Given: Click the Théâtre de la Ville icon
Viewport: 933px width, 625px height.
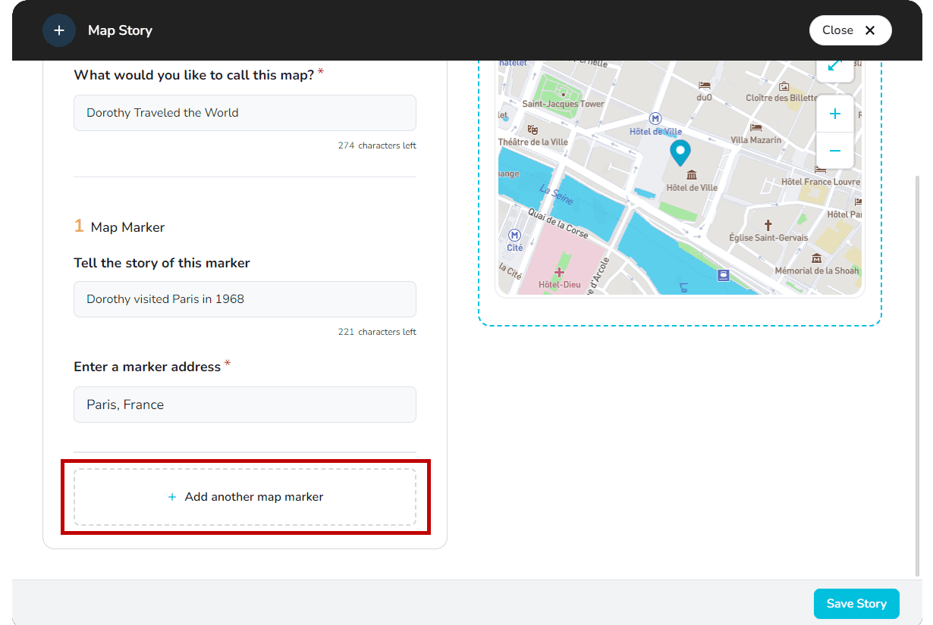Looking at the screenshot, I should 532,130.
